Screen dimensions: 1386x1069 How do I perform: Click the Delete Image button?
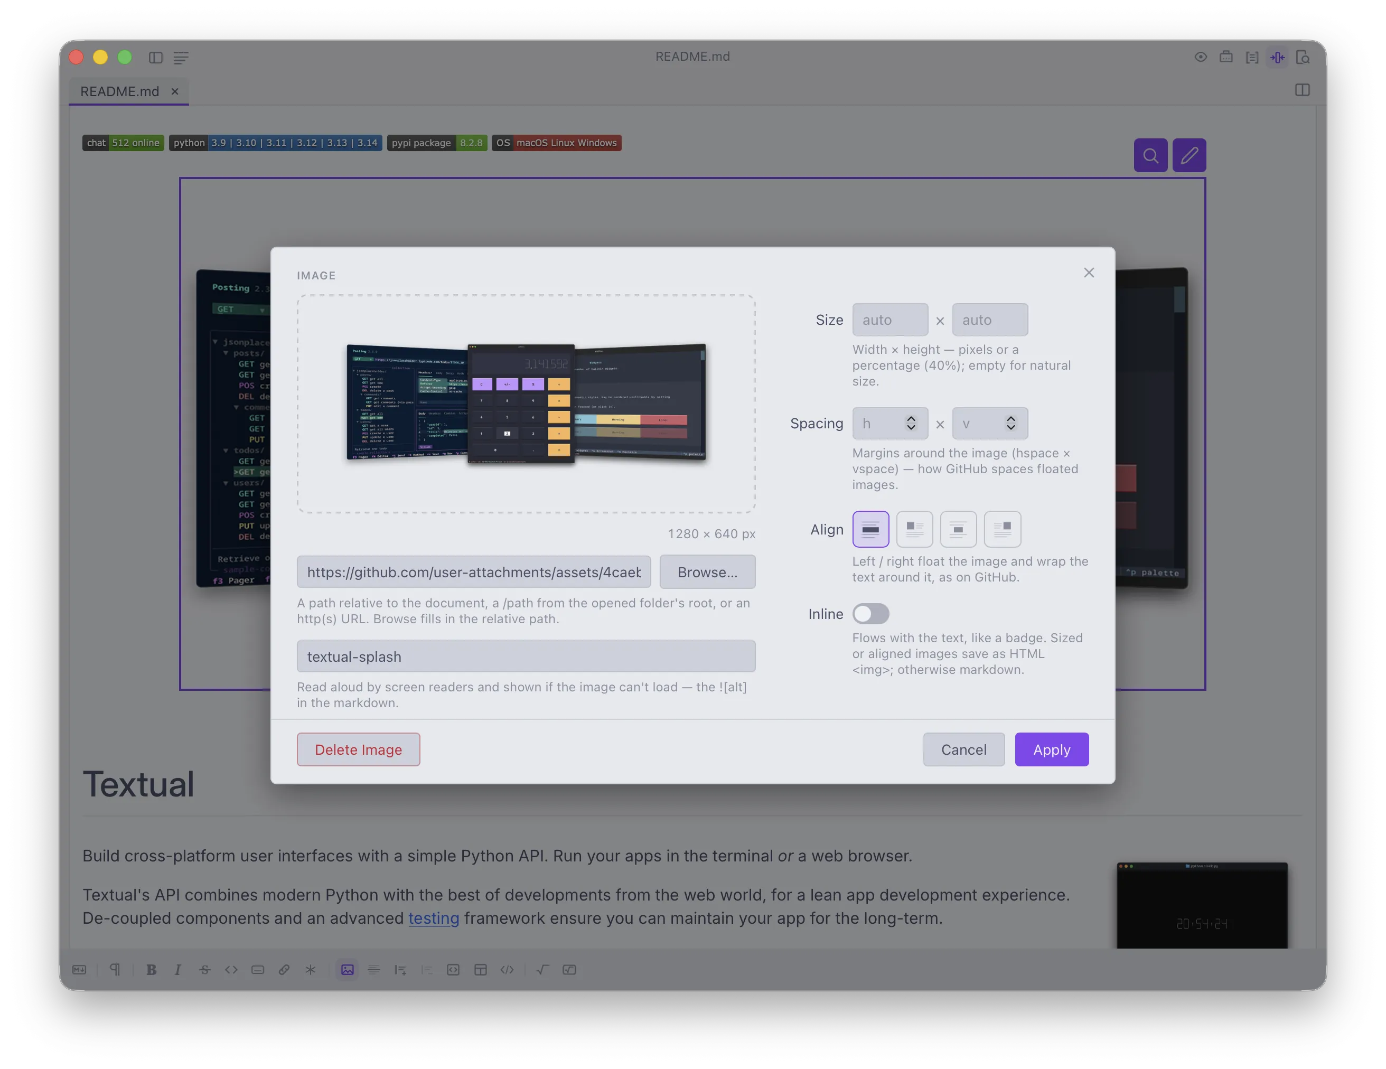click(x=358, y=749)
